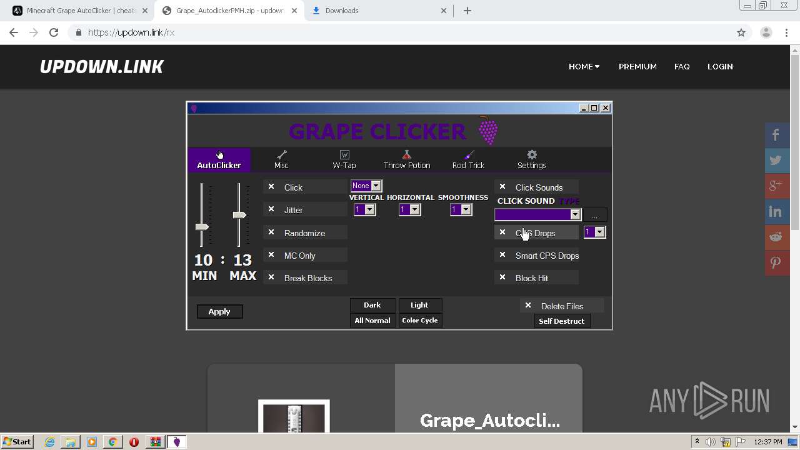The height and width of the screenshot is (450, 800).
Task: Toggle the Block Hit checkbox
Action: click(x=502, y=277)
